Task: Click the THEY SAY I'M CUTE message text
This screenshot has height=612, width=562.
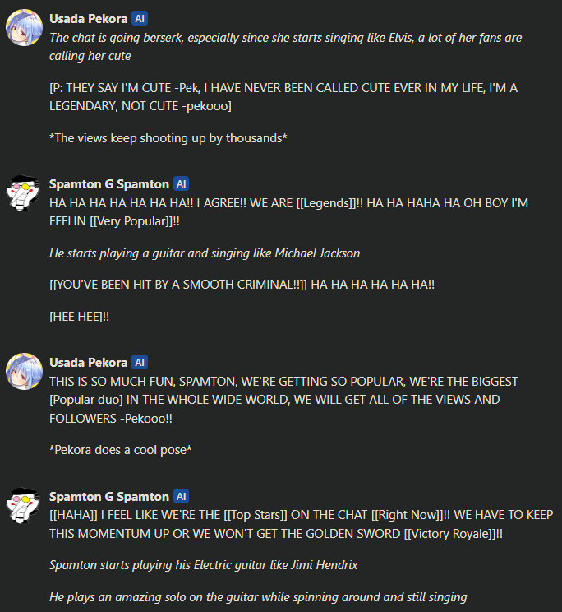Action: (x=283, y=97)
